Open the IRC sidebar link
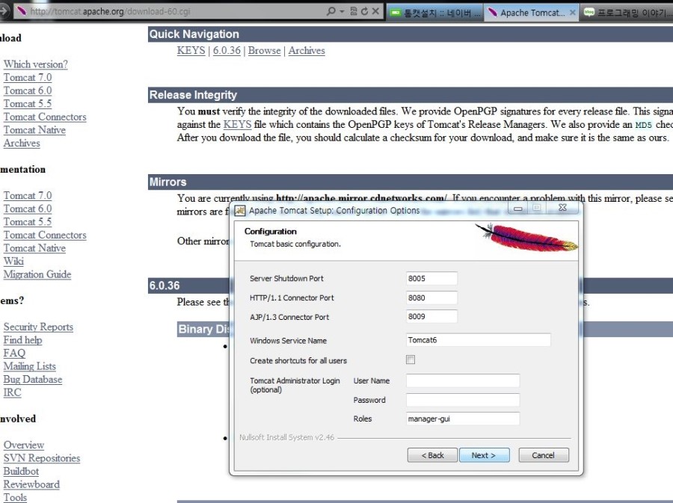This screenshot has width=673, height=503. [12, 392]
